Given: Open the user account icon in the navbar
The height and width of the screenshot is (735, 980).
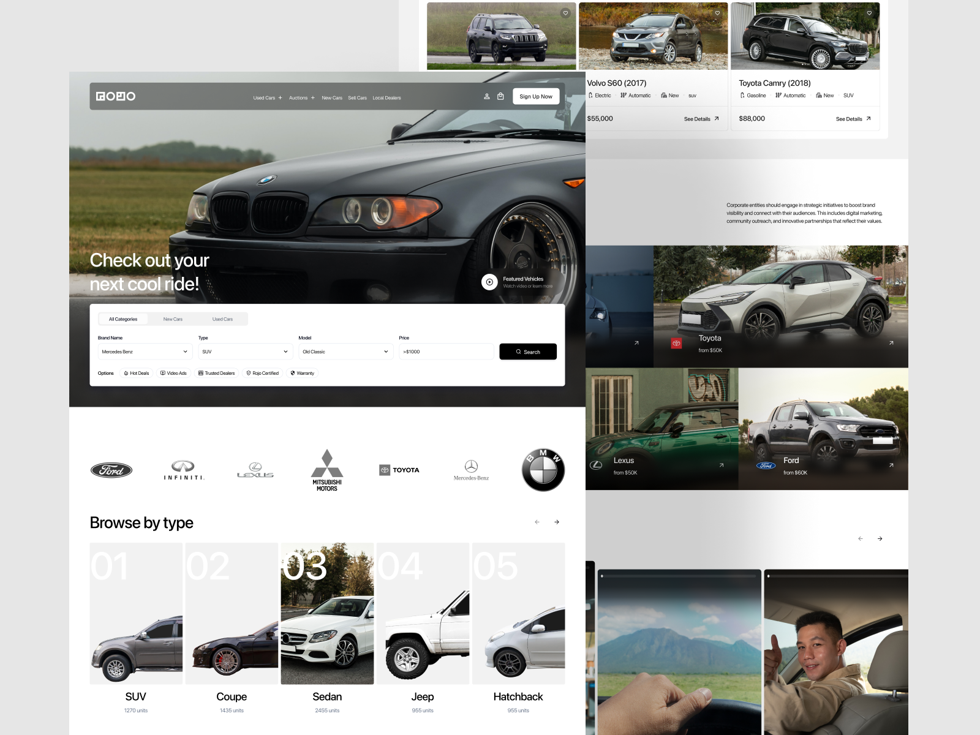Looking at the screenshot, I should click(x=486, y=96).
